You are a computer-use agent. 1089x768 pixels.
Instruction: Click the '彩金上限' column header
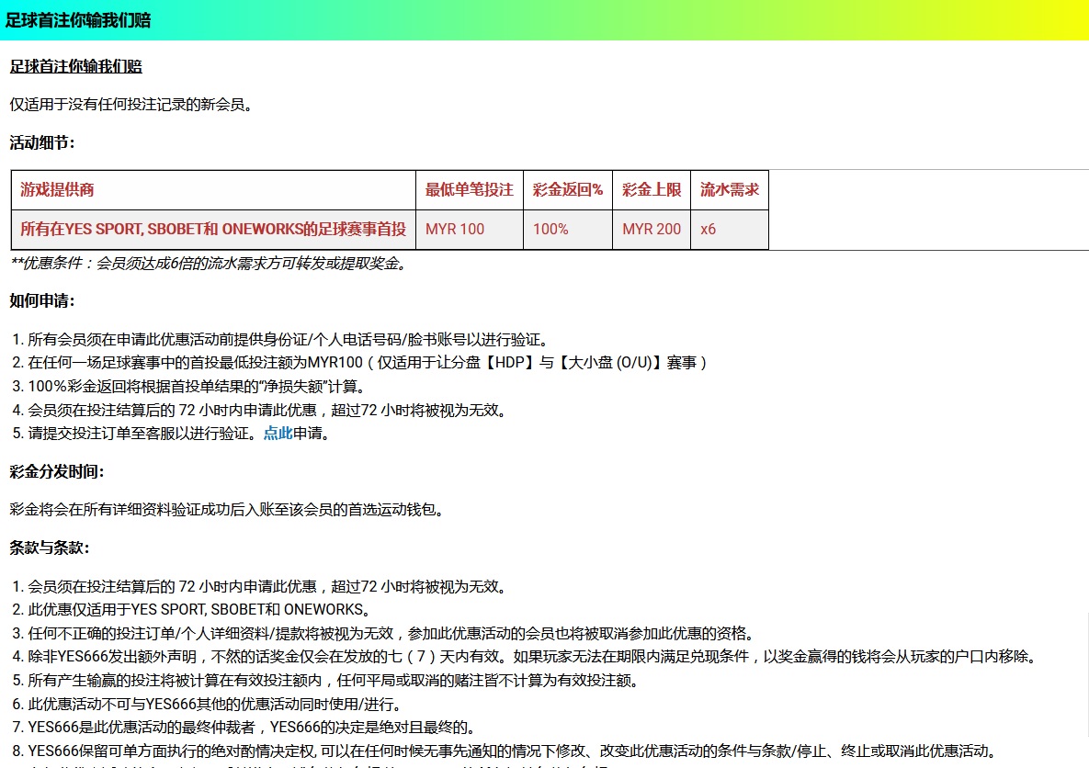(652, 190)
